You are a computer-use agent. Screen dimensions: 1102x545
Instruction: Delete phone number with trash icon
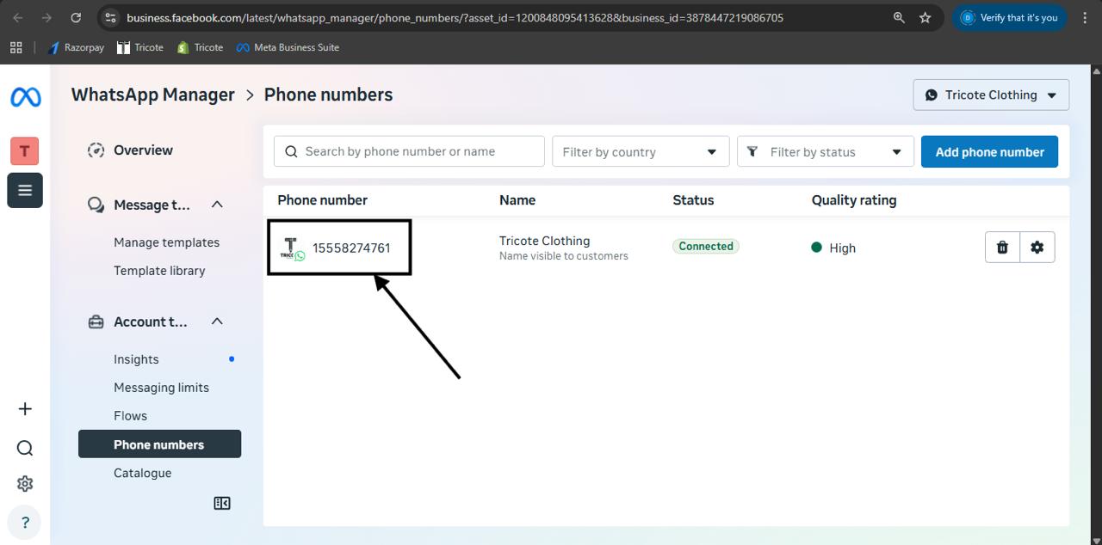click(x=1002, y=248)
